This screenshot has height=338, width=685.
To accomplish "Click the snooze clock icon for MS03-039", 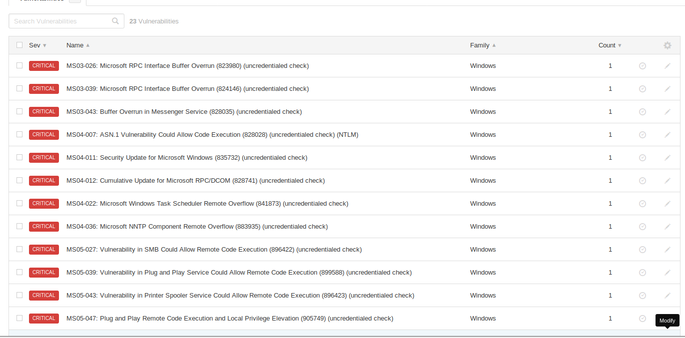I will [x=643, y=89].
